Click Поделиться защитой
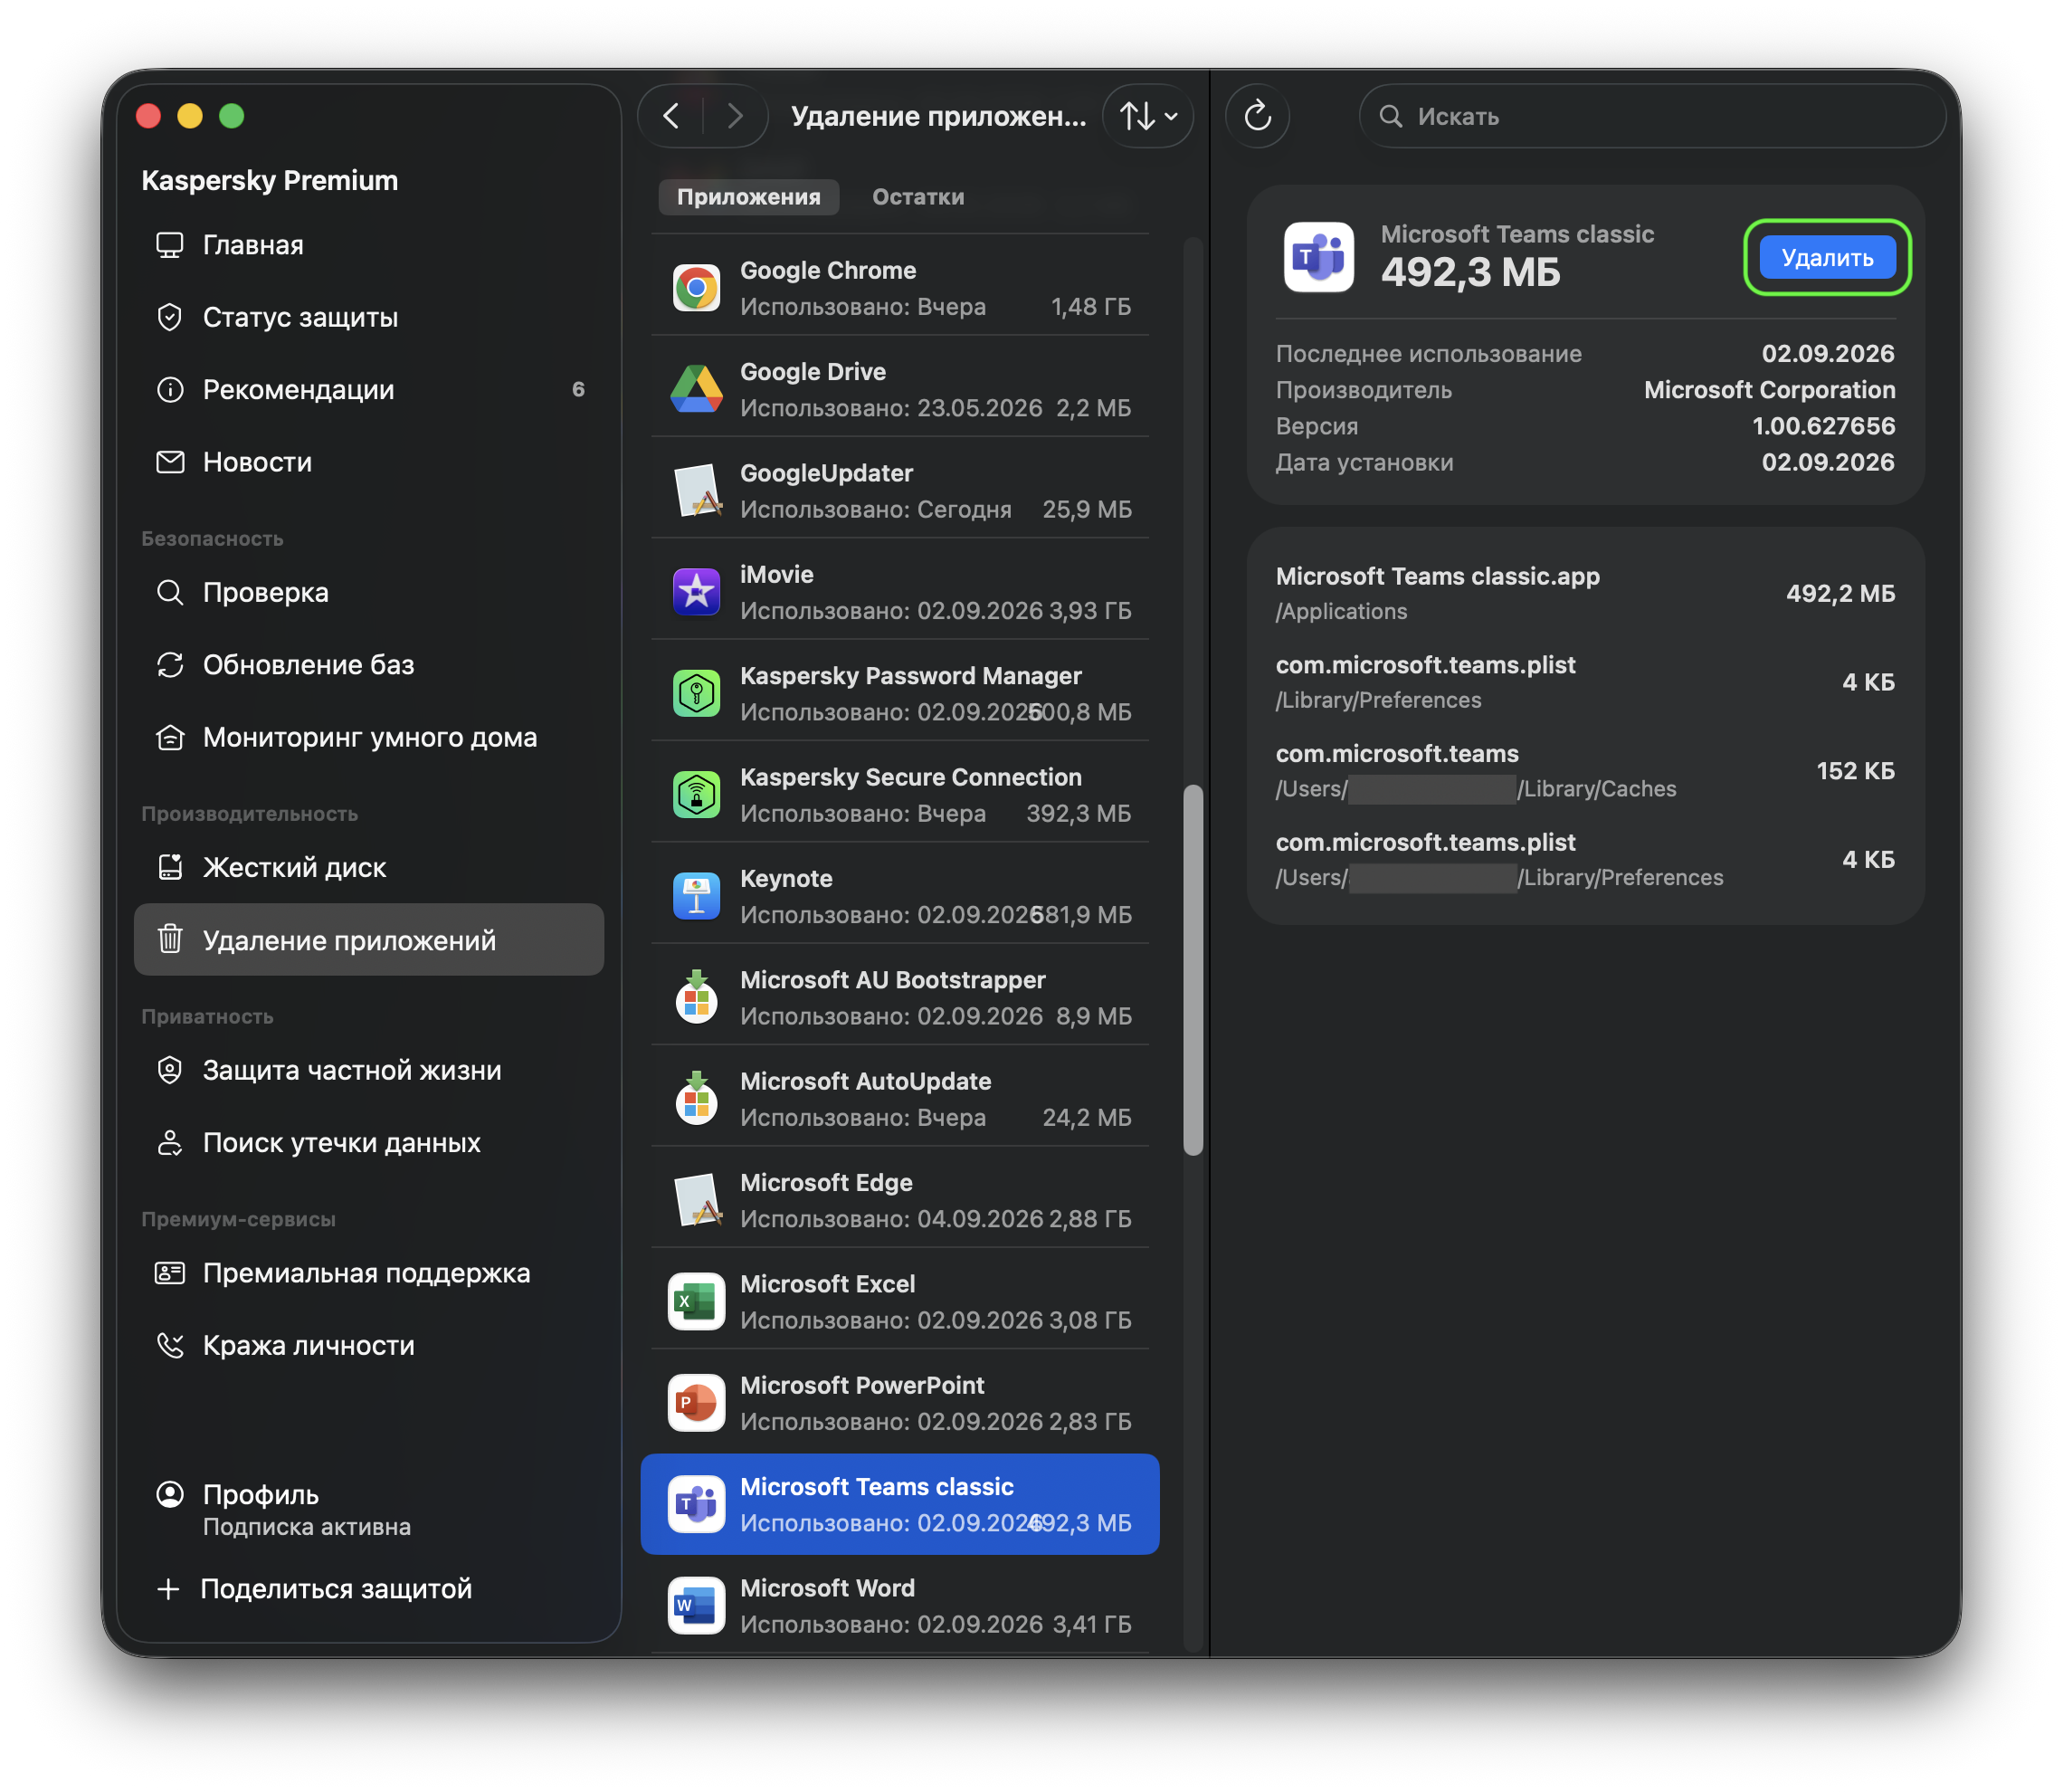This screenshot has width=2063, height=1792. point(369,1589)
